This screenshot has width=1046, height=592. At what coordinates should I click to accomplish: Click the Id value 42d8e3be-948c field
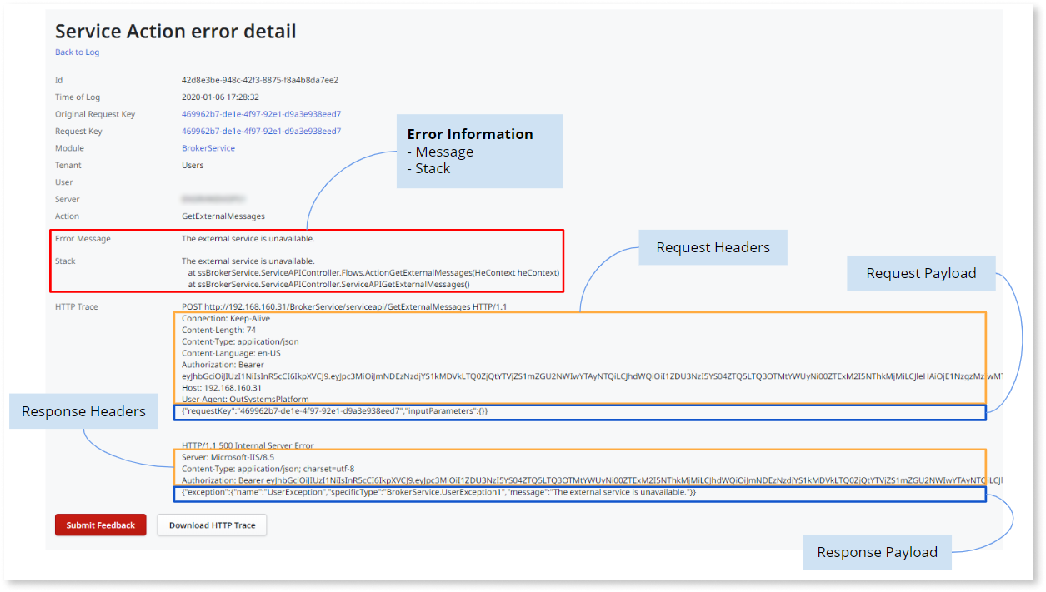[261, 80]
